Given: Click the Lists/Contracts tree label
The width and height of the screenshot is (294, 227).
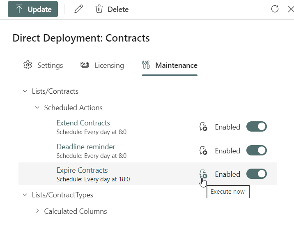Looking at the screenshot, I should click(55, 91).
